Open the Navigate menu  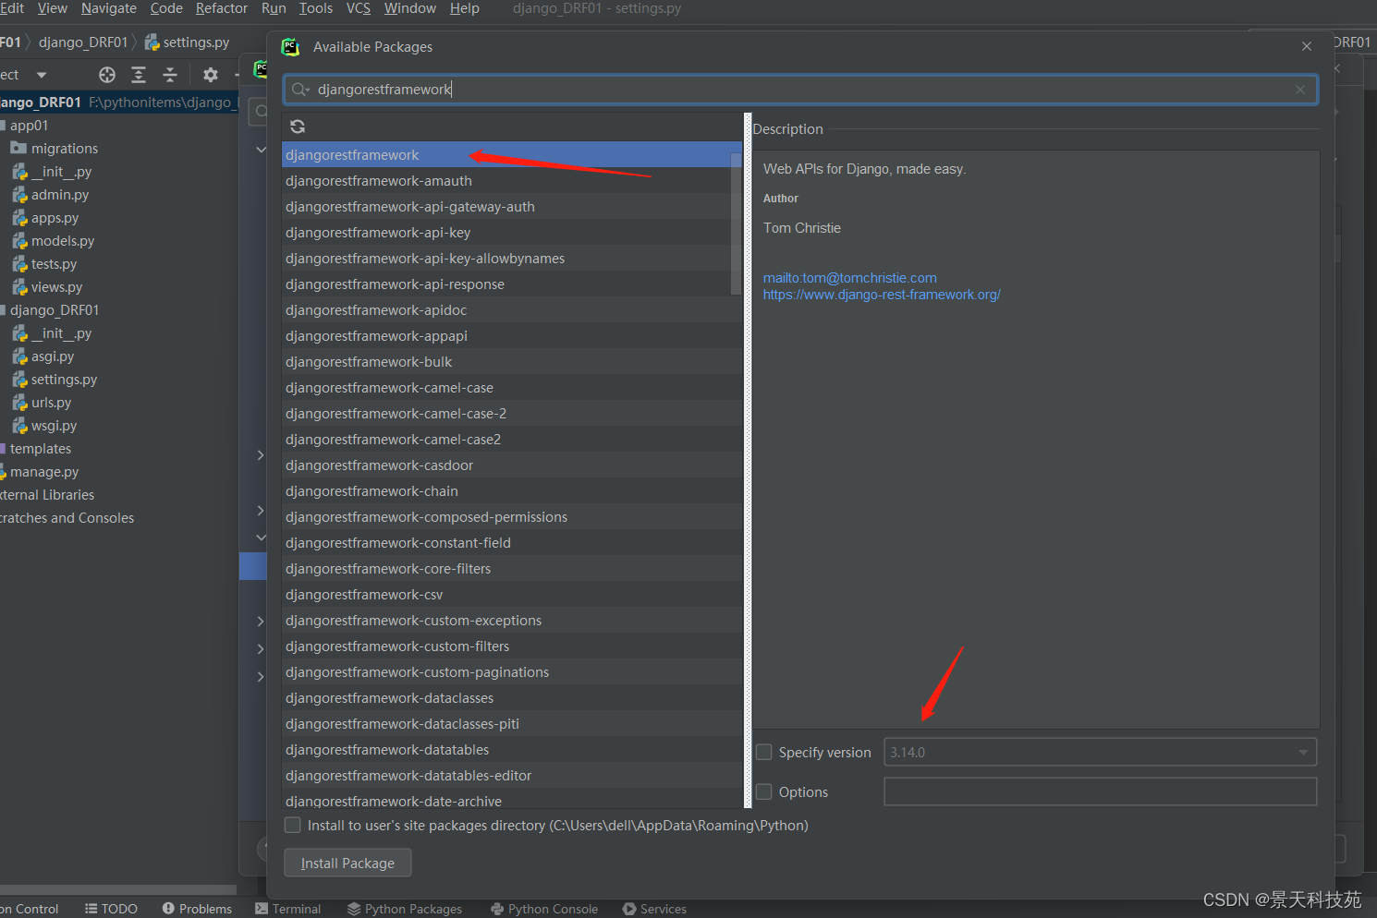[108, 8]
